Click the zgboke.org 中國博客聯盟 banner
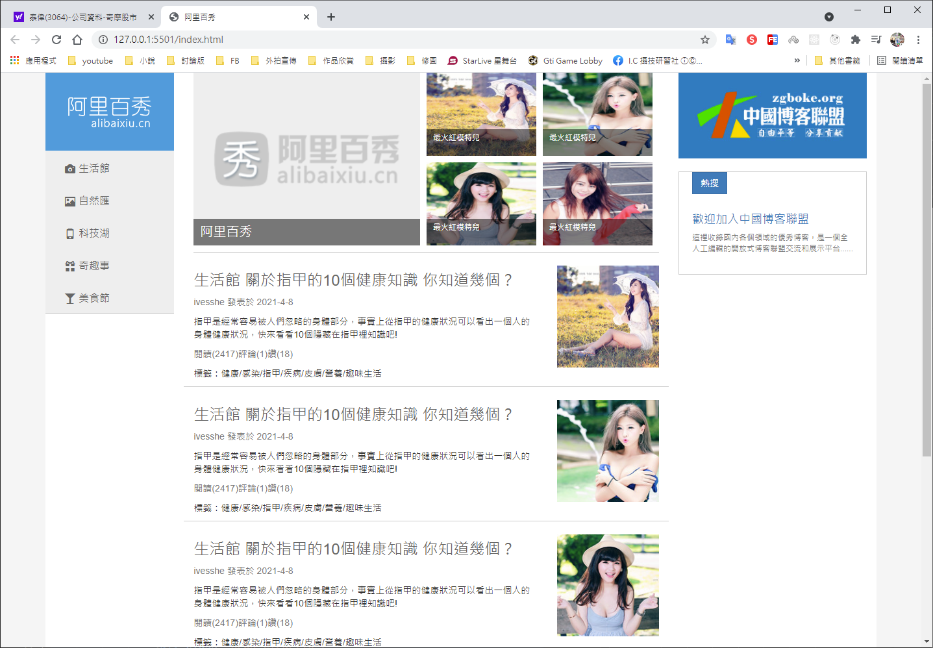Image resolution: width=933 pixels, height=648 pixels. click(x=773, y=116)
